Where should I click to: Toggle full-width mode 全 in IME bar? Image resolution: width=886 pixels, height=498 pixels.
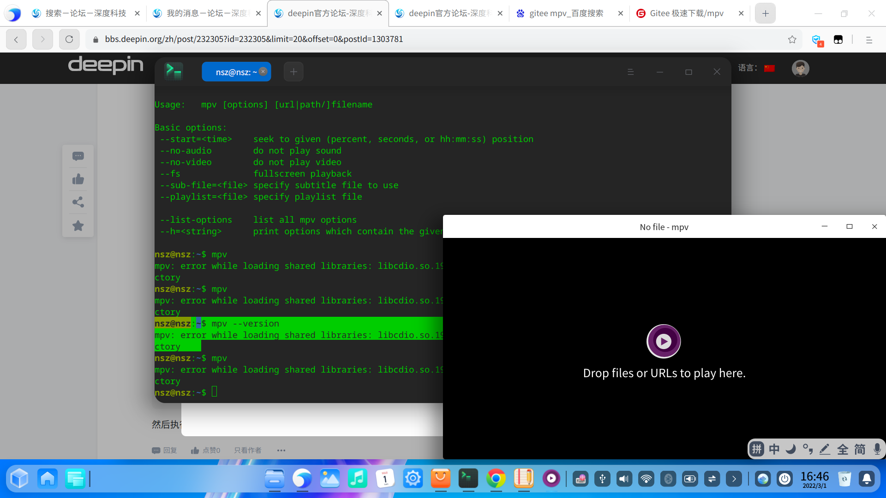click(x=843, y=449)
